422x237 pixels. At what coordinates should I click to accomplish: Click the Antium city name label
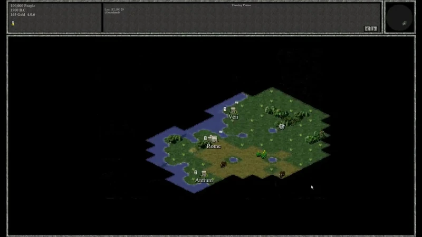click(x=204, y=180)
